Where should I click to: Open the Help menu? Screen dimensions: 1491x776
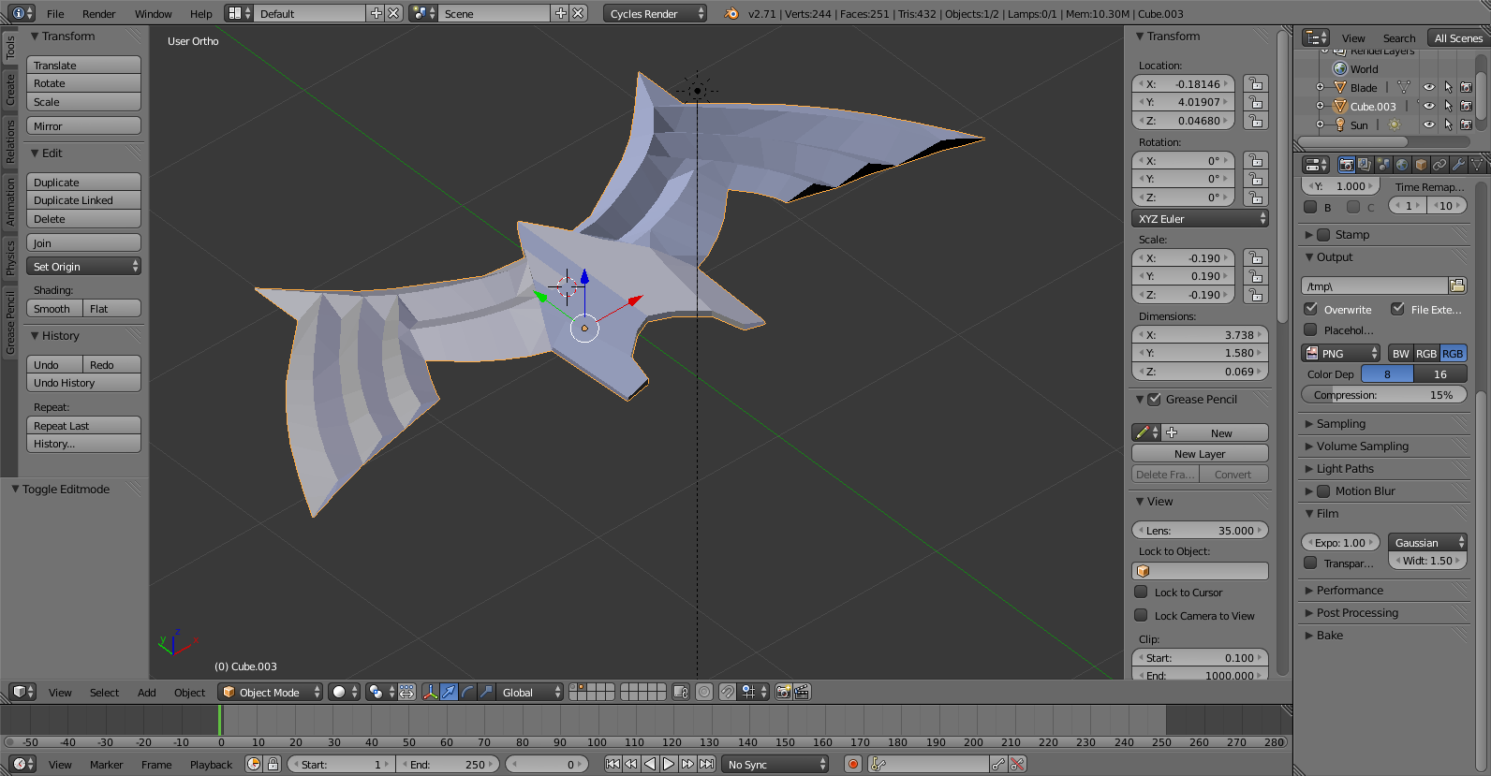[200, 14]
